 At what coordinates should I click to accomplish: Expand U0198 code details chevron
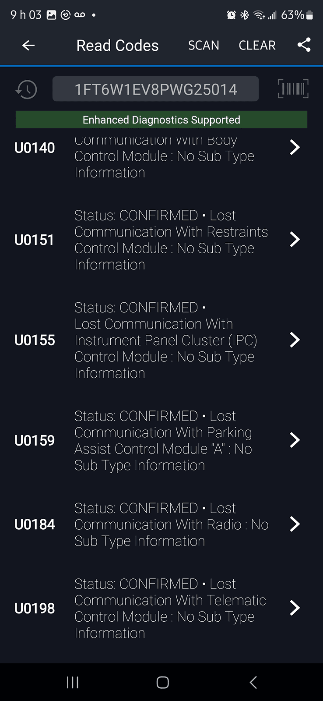[x=295, y=608]
